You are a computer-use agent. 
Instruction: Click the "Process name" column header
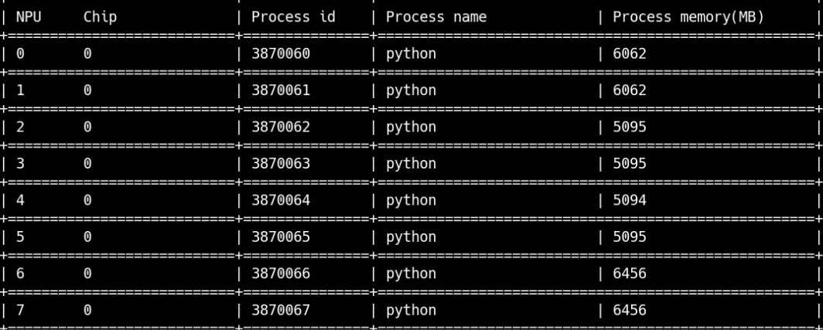[436, 16]
